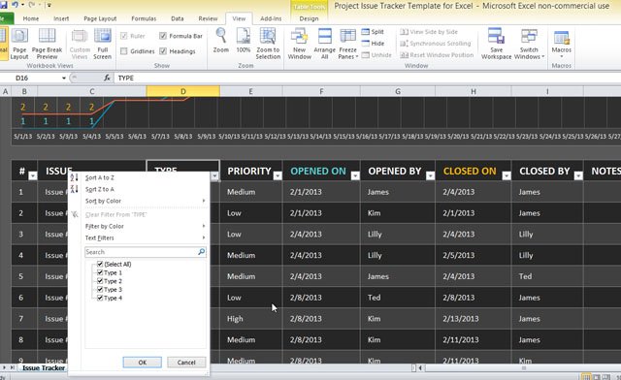Open the CLOSED ON filter dropdown

[x=507, y=175]
